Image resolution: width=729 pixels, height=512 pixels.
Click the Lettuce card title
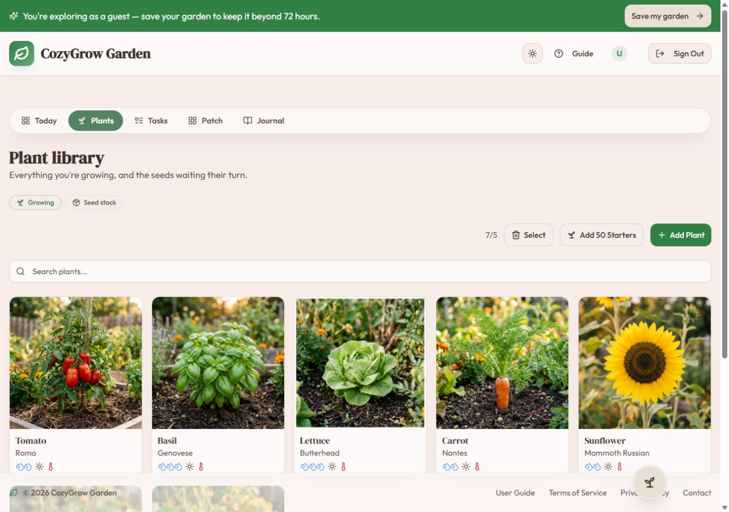[x=315, y=441]
